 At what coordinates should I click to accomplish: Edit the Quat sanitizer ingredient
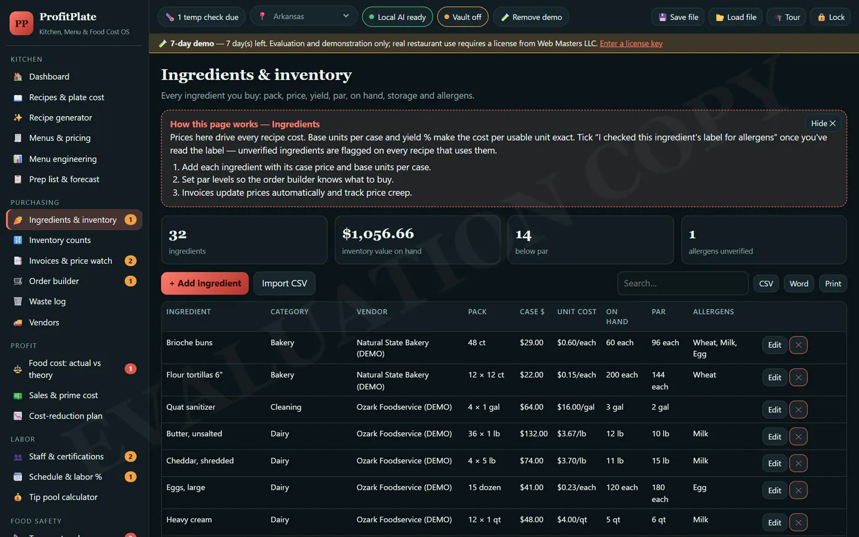[774, 409]
